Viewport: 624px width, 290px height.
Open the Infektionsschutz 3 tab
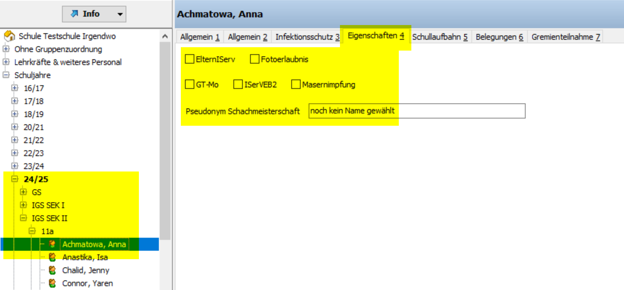click(307, 37)
